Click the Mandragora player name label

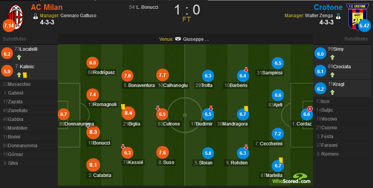coord(232,124)
